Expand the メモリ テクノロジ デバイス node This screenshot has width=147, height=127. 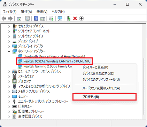[9, 92]
